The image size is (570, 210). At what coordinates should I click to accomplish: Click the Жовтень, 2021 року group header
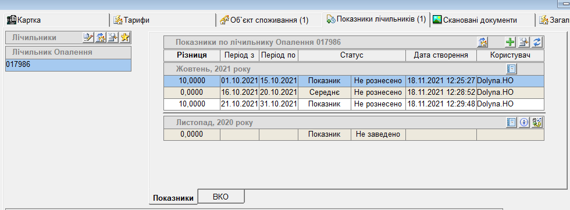(354, 69)
